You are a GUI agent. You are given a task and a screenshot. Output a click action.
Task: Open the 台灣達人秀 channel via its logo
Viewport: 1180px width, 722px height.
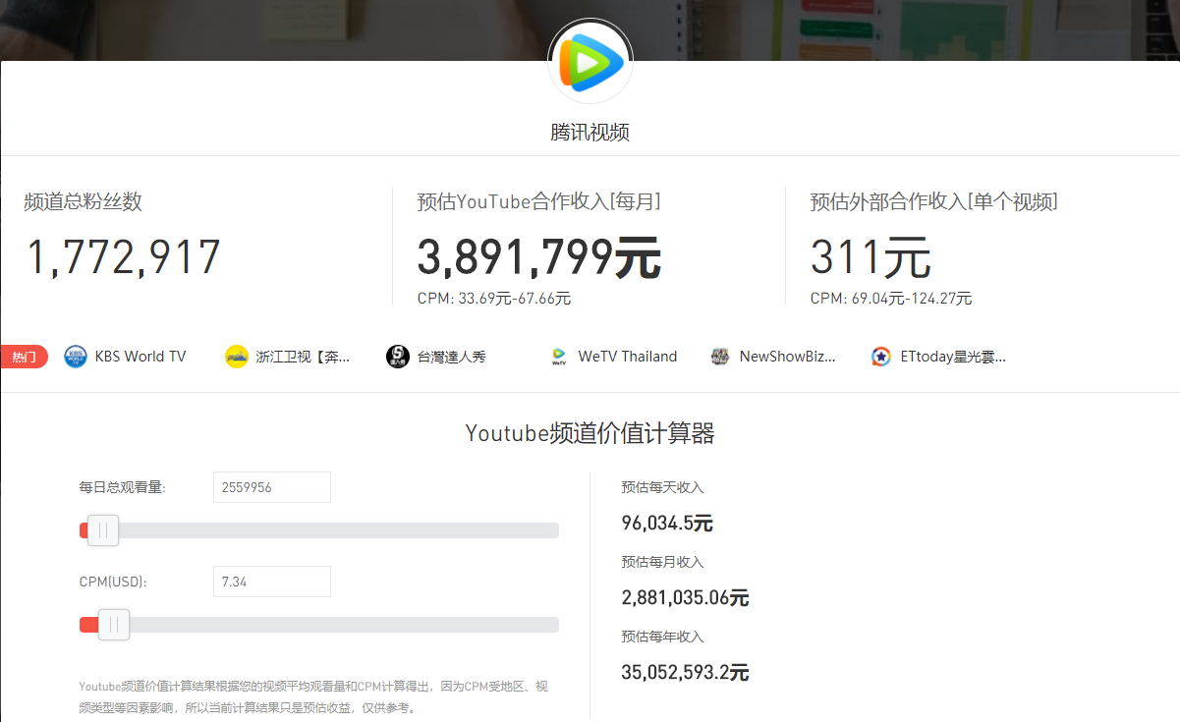pos(396,356)
